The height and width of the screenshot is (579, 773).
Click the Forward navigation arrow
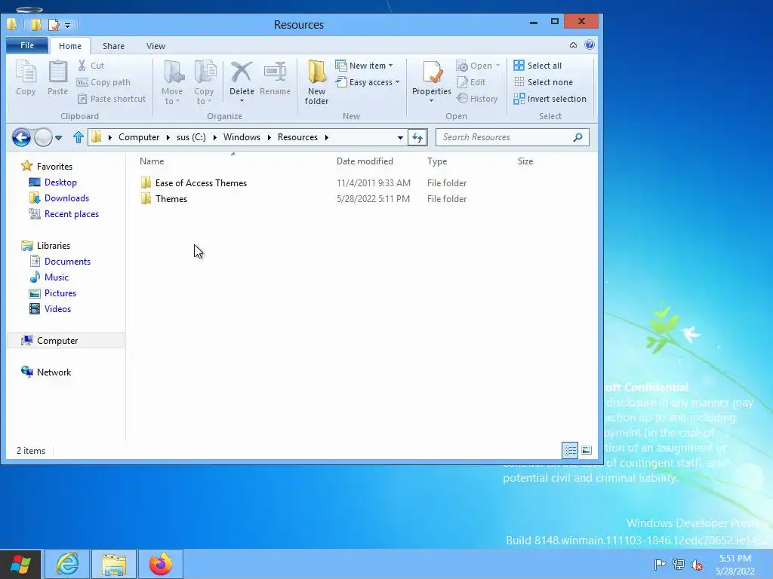click(43, 137)
